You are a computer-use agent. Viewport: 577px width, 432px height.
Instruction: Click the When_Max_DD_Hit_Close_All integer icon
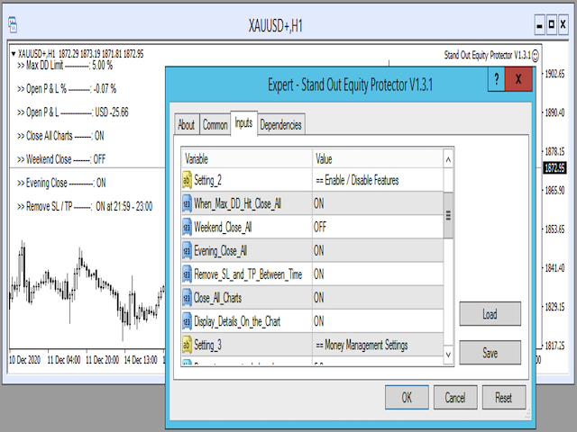coord(187,204)
